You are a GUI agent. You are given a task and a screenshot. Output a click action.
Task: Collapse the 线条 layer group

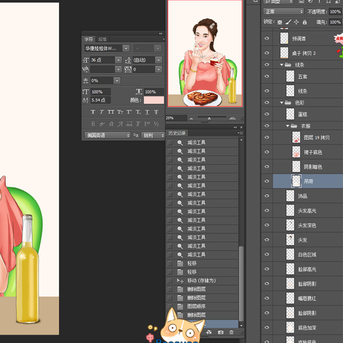(x=282, y=65)
